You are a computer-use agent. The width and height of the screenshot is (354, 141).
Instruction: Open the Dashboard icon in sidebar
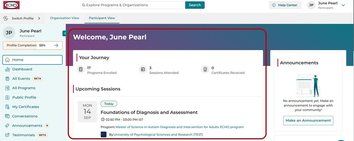[x=7, y=69]
